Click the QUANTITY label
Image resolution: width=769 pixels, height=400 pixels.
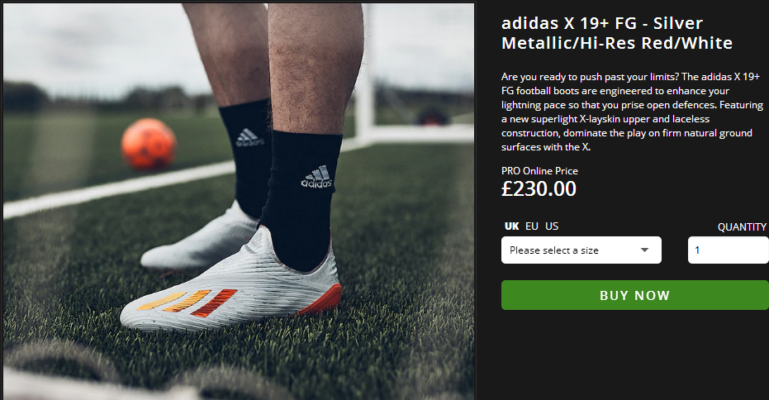click(742, 226)
